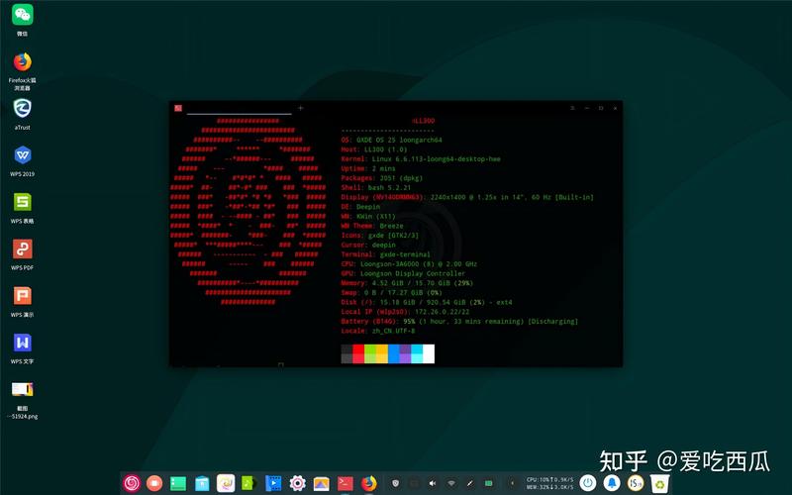Image resolution: width=792 pixels, height=495 pixels.
Task: Click the "Shell: bash 5.2.21" line
Action: pos(376,188)
